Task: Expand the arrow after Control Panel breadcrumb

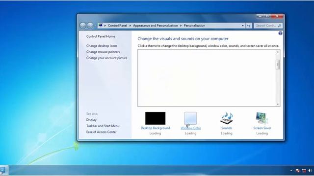Action: [130, 25]
